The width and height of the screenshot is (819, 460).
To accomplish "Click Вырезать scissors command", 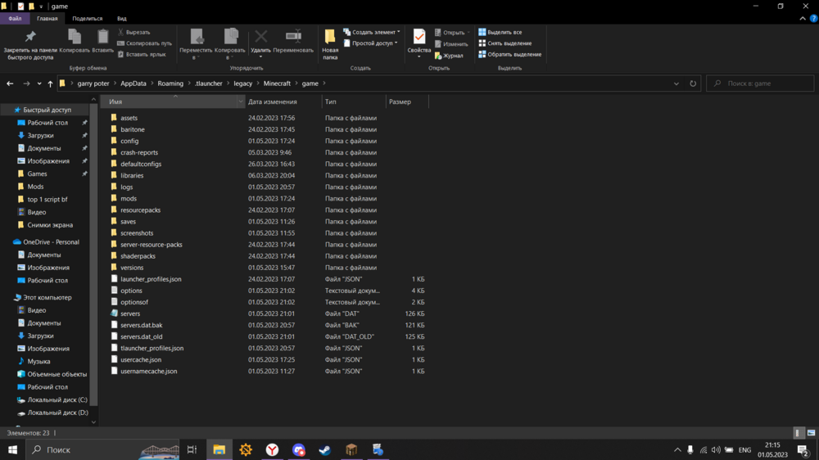I will pos(134,33).
